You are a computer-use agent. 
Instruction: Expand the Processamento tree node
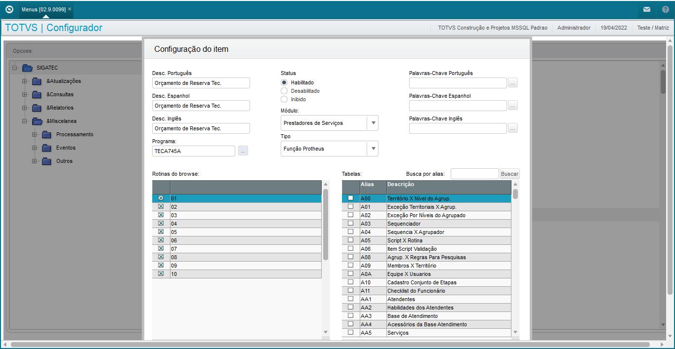(x=34, y=134)
